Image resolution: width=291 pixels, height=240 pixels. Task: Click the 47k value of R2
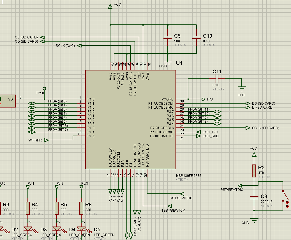[261, 173]
